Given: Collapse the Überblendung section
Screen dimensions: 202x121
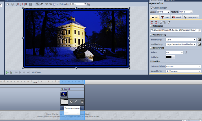Looking at the screenshot, I should click(x=151, y=35).
